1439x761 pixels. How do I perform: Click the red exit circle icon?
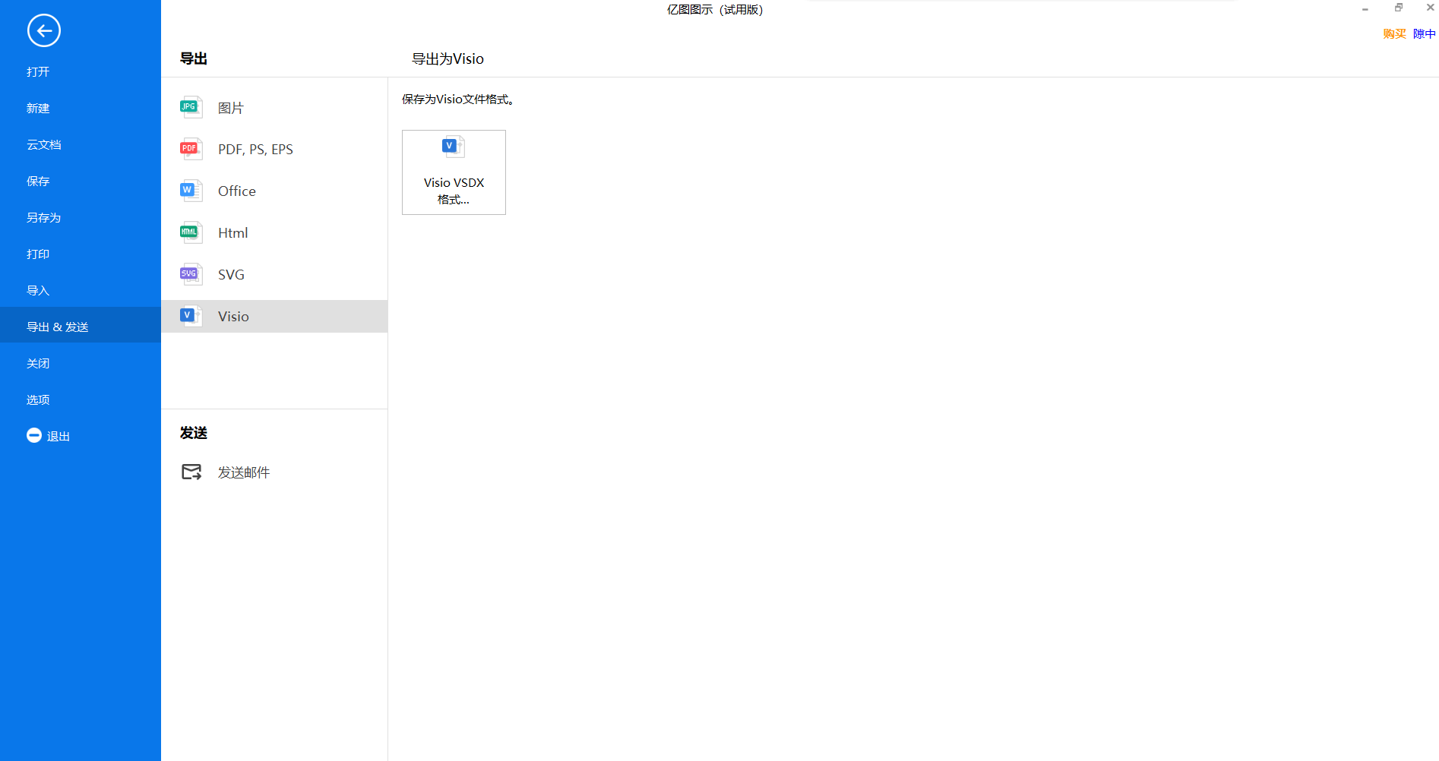pyautogui.click(x=34, y=435)
